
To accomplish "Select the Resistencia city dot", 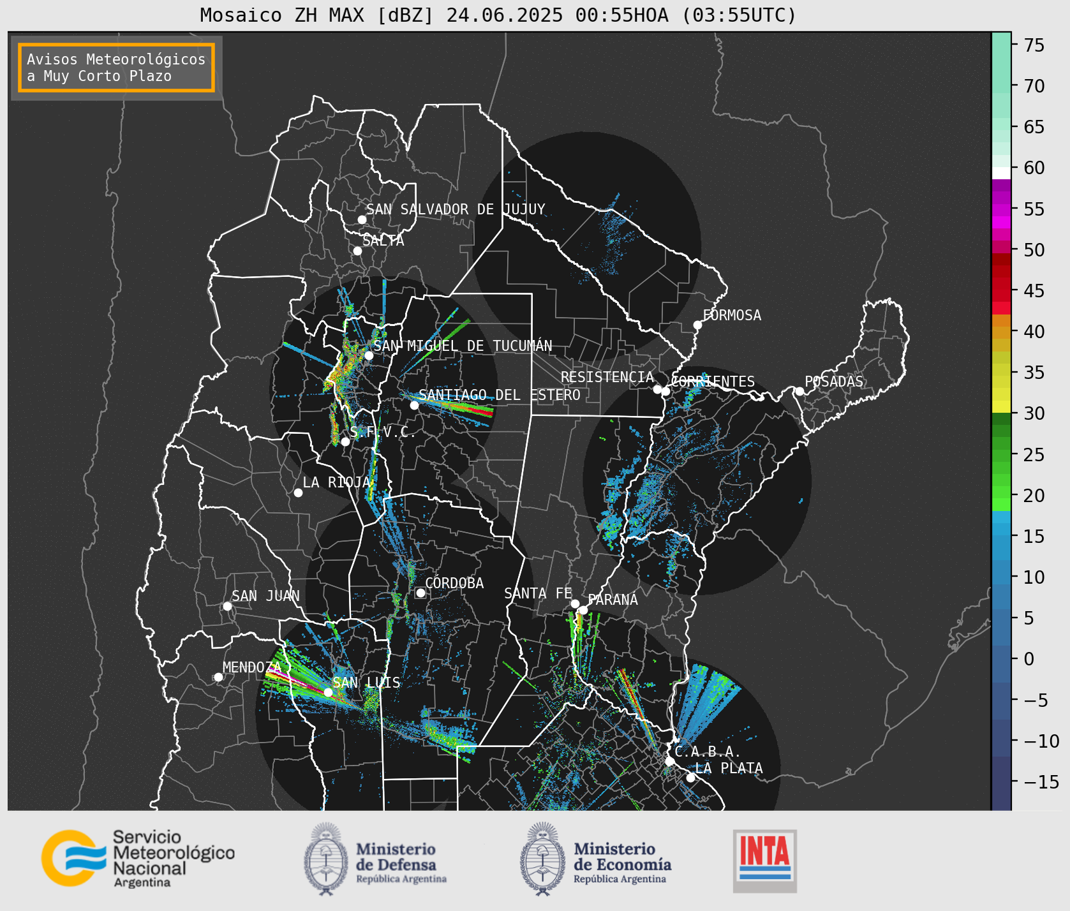I will click(657, 389).
